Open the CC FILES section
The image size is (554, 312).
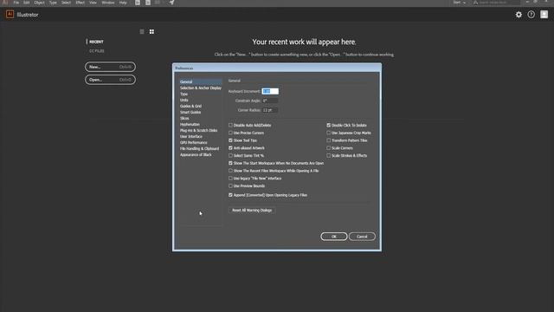coord(96,51)
